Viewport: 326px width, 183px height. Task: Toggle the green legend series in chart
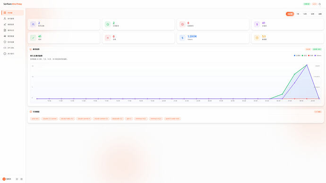tap(304, 56)
